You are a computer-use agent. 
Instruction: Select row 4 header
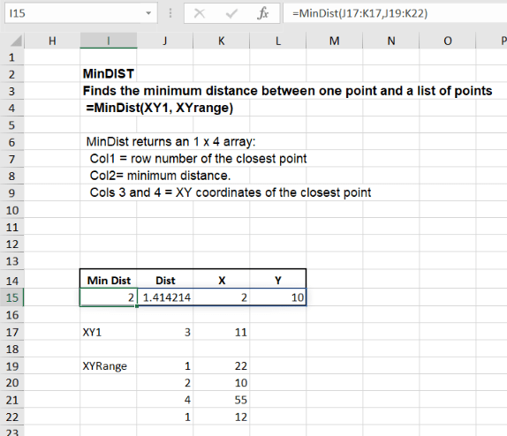(12, 108)
